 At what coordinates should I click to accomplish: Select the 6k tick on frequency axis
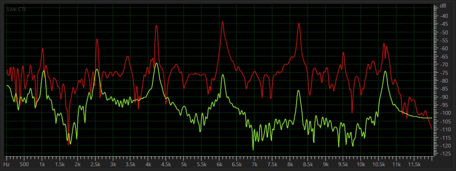(x=219, y=164)
